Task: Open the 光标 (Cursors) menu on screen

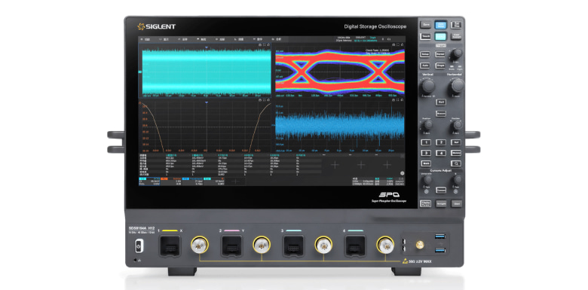Action: [x=221, y=39]
